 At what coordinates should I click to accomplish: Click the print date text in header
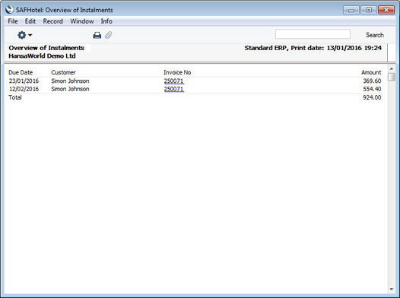[x=313, y=48]
